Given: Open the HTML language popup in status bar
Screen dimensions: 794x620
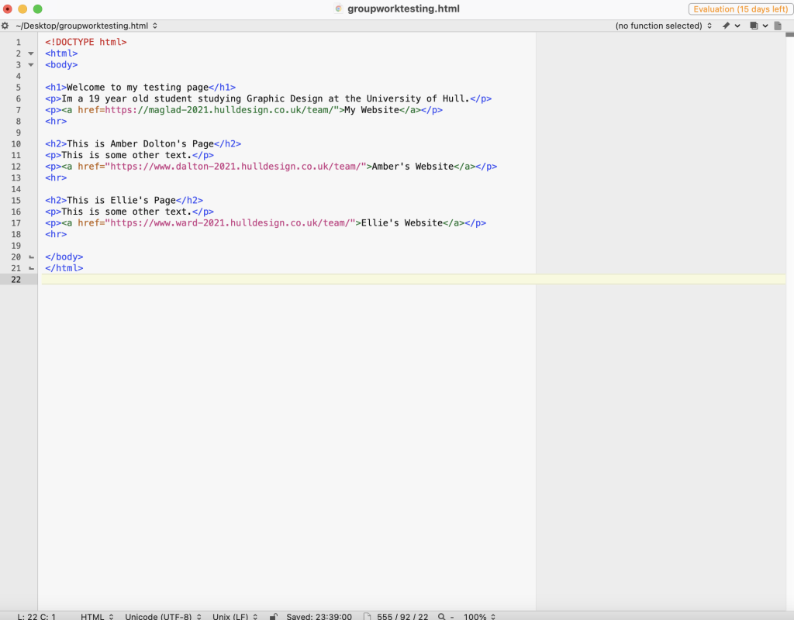Looking at the screenshot, I should (97, 616).
